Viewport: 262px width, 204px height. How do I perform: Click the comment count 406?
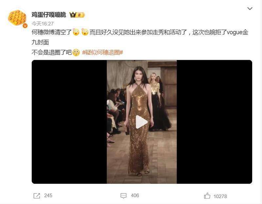135,195
